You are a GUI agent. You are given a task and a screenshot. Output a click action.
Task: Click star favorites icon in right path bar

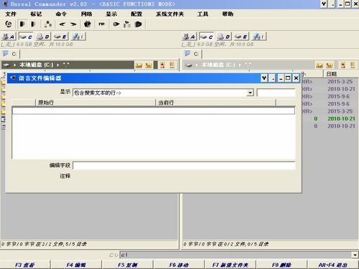click(x=343, y=65)
